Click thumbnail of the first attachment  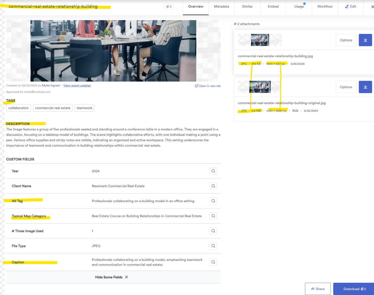(260, 40)
